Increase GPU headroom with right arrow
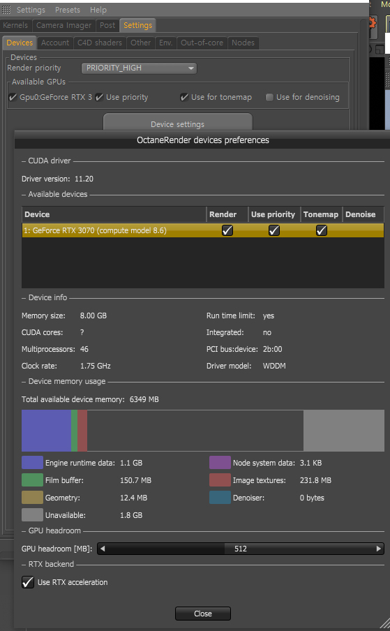Viewport: 390px width, 631px height. 378,549
